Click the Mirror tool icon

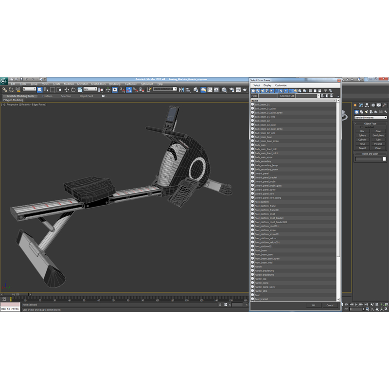click(182, 90)
